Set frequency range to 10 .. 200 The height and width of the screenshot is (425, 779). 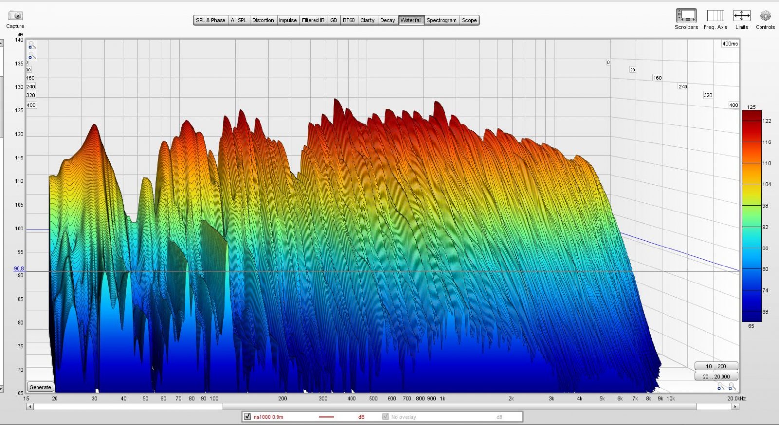(x=716, y=366)
